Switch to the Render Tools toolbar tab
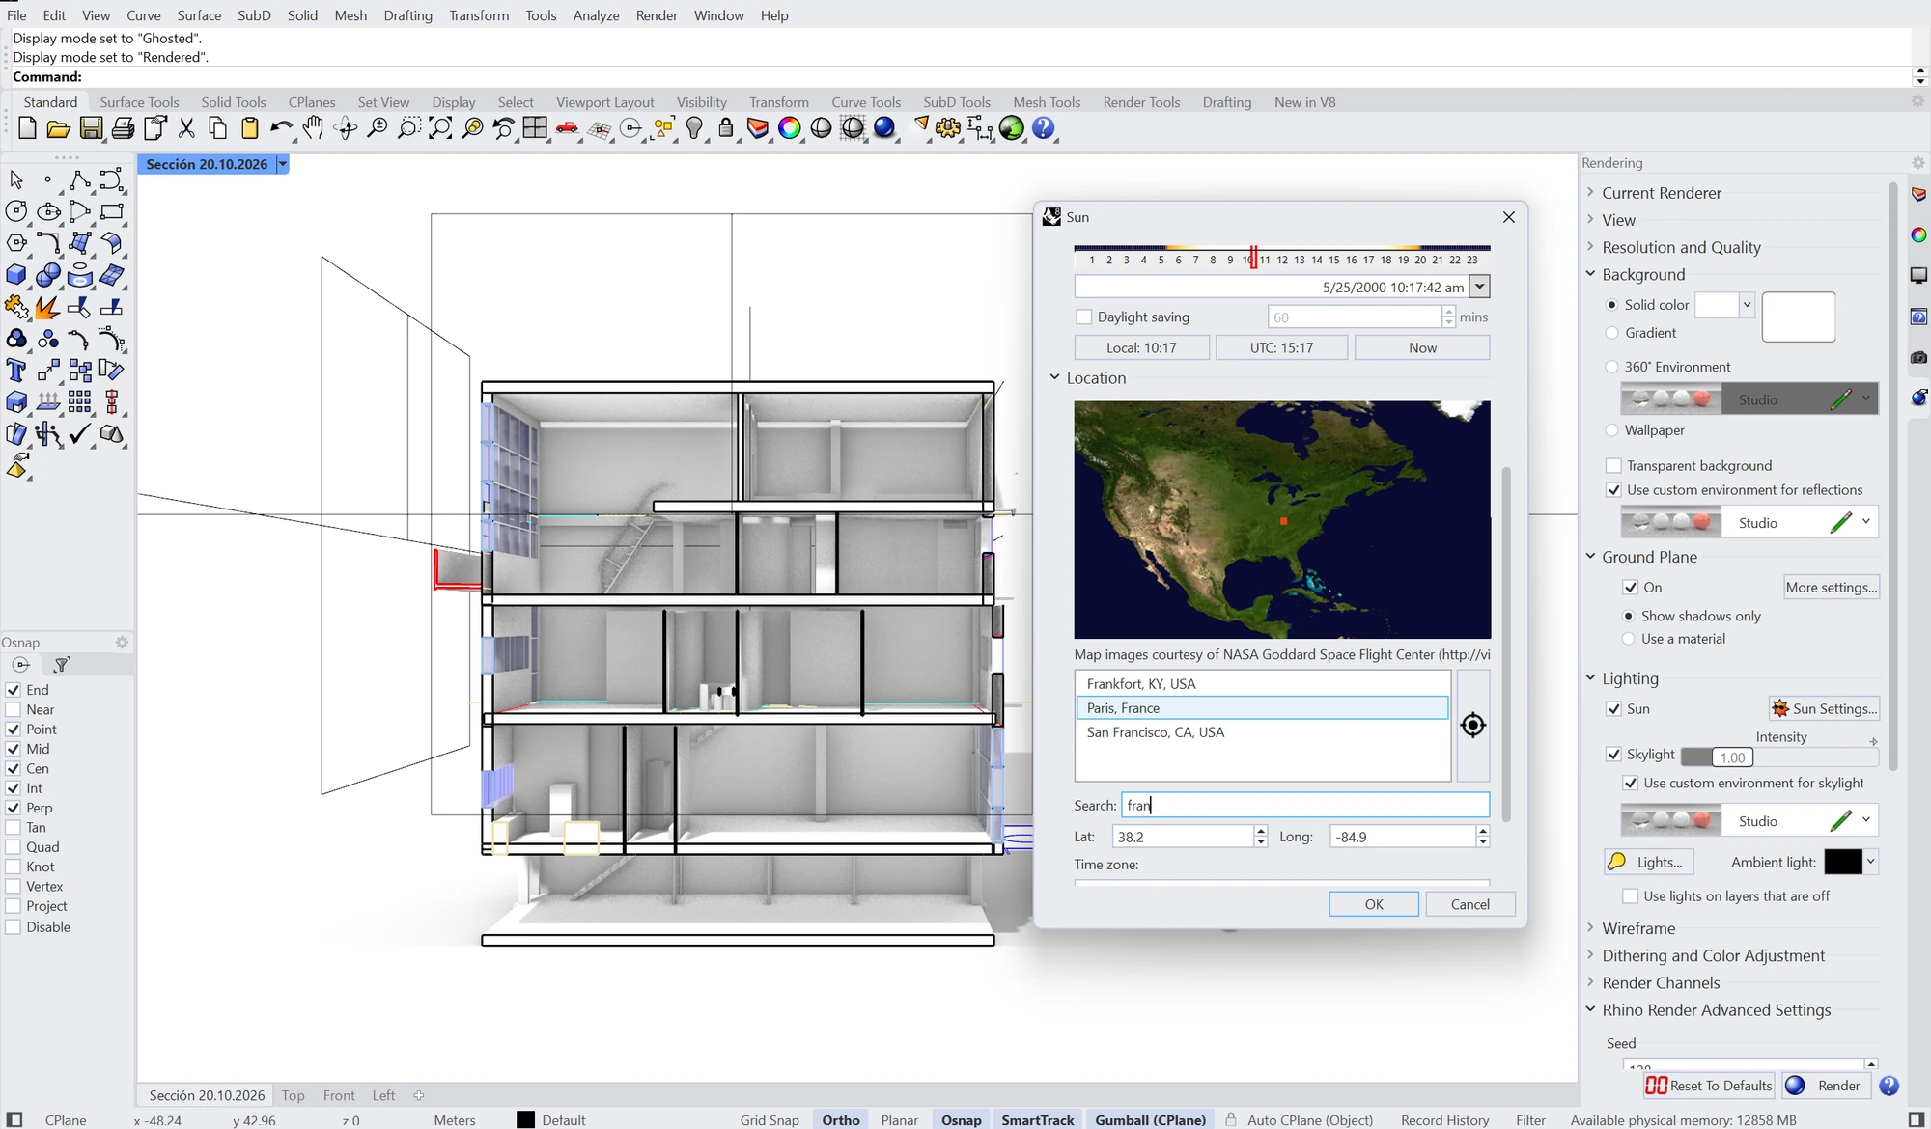1931x1129 pixels. pos(1141,102)
